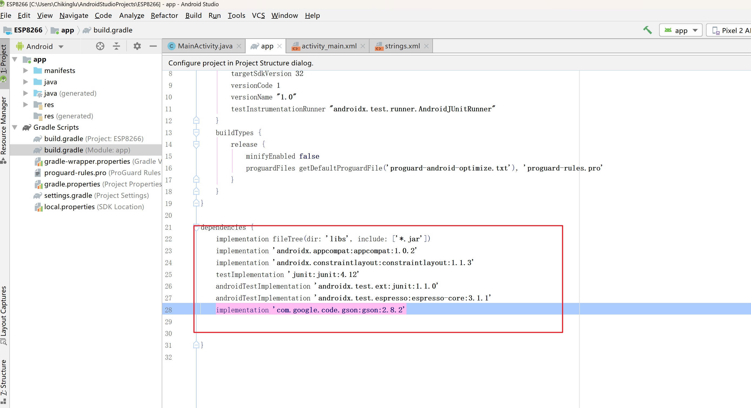
Task: Click the ESP8266 breadcrumb
Action: click(28, 30)
